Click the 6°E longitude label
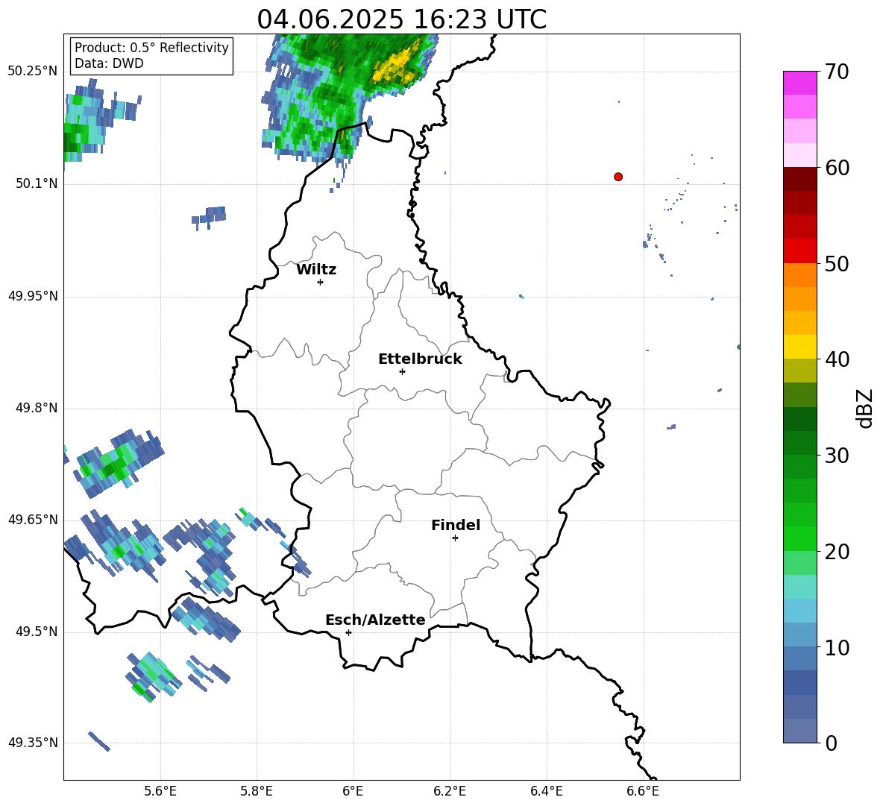 pyautogui.click(x=353, y=791)
